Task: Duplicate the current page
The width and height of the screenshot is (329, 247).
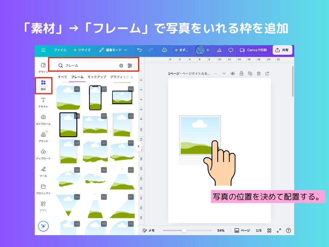Action: 250,74
